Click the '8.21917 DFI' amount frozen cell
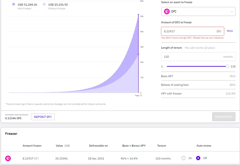The image size is (240, 165). (30, 158)
